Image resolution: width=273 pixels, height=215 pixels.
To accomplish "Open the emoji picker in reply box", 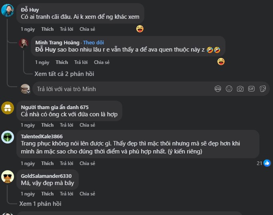I will tap(229, 89).
